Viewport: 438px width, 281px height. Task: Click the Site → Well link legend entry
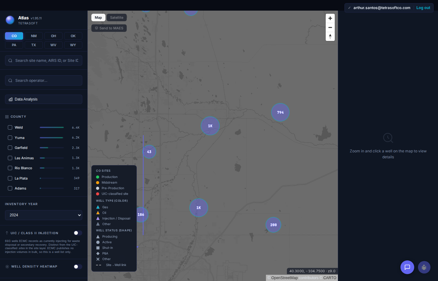pos(111,265)
